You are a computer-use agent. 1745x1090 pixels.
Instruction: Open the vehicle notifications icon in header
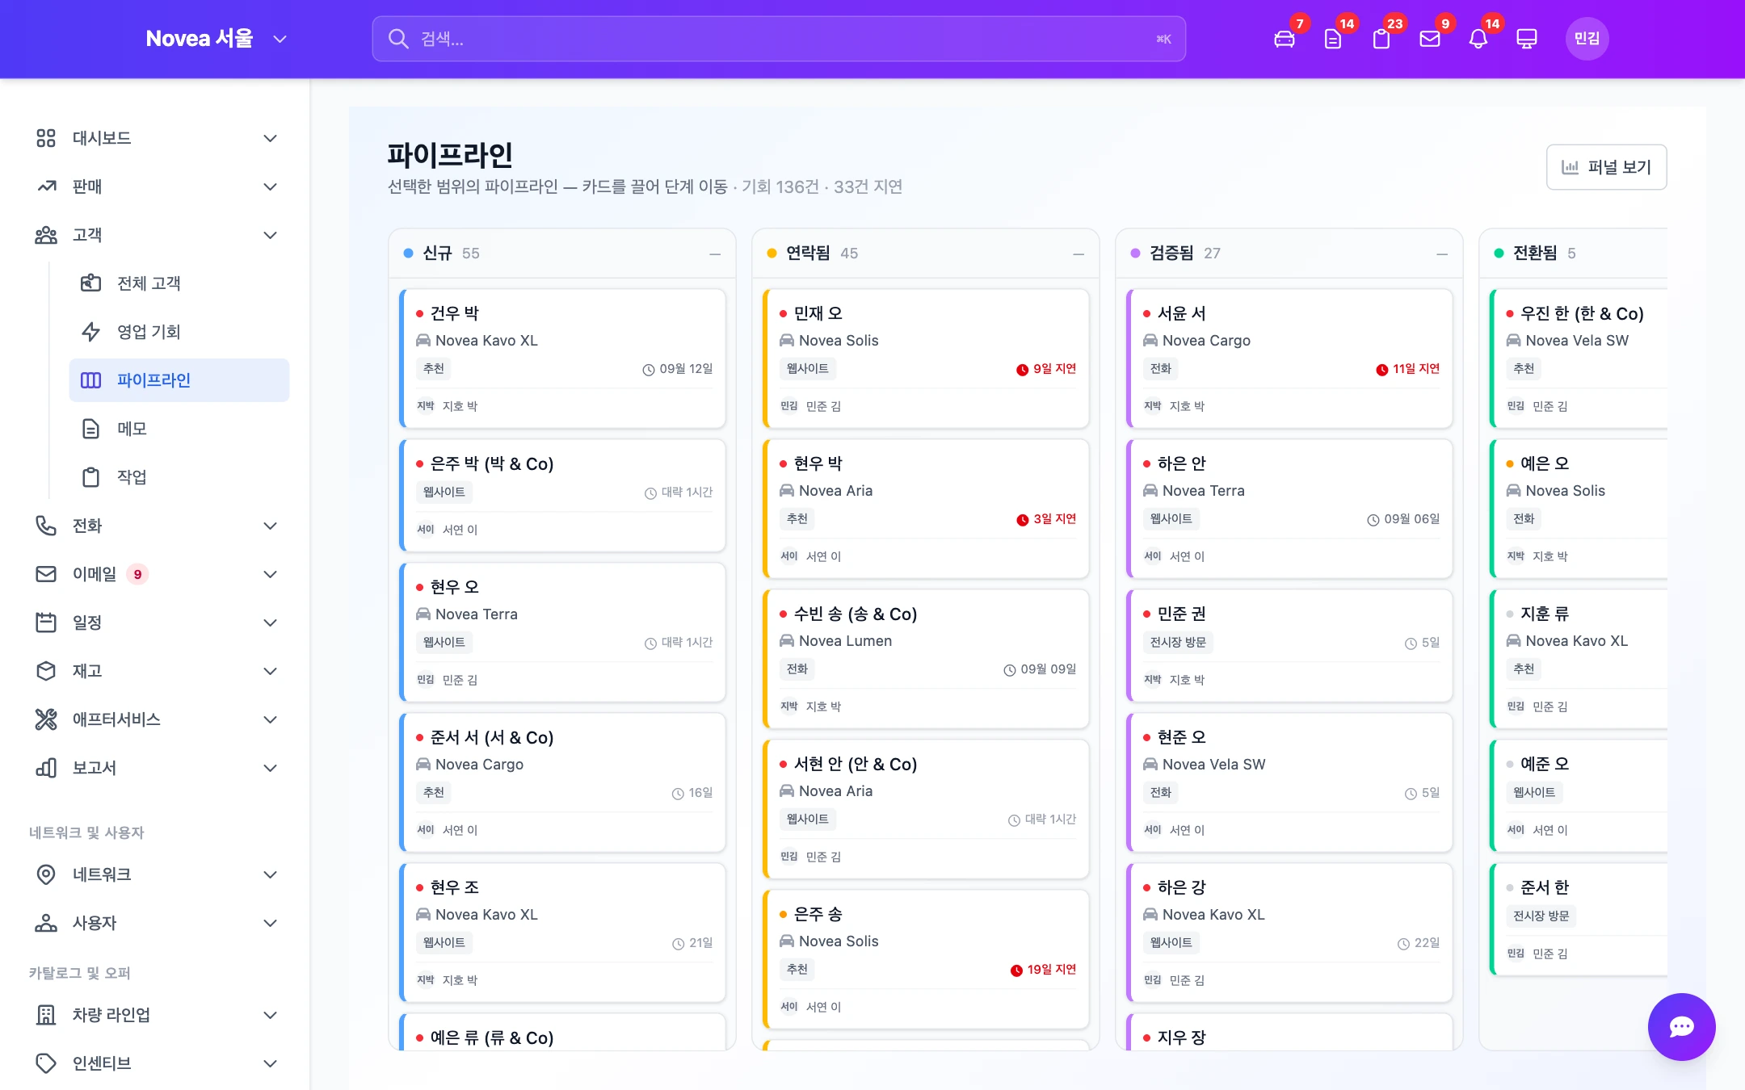click(x=1285, y=39)
